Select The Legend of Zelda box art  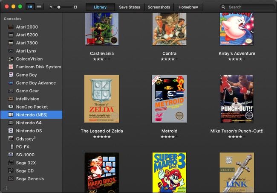102,99
